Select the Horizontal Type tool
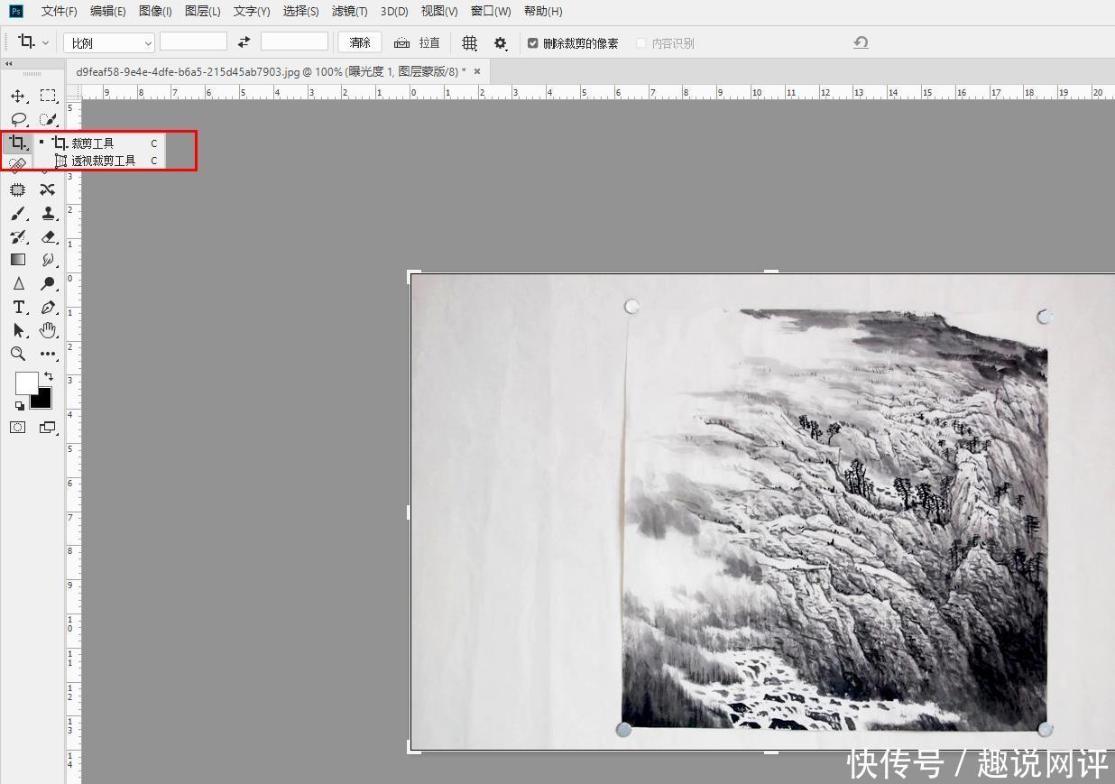Screen dimensions: 1115x784 18,307
